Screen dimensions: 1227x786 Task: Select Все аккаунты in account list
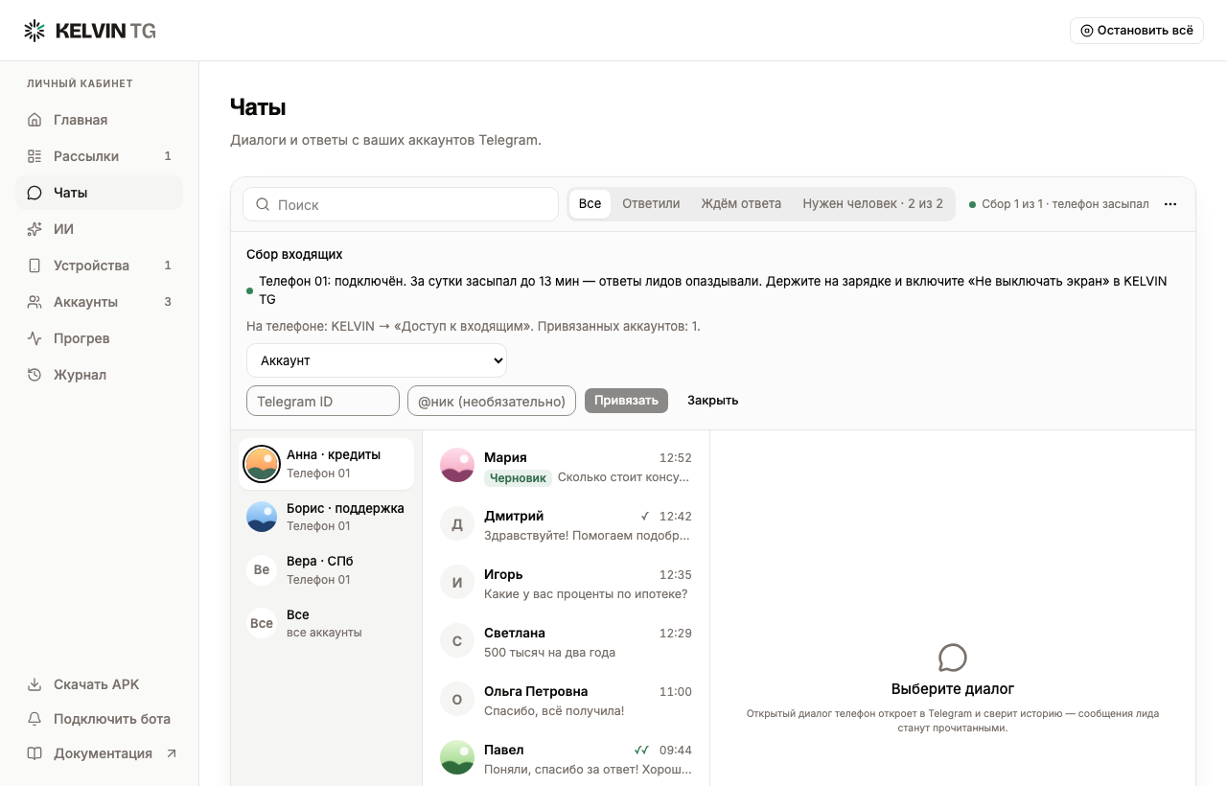click(326, 623)
